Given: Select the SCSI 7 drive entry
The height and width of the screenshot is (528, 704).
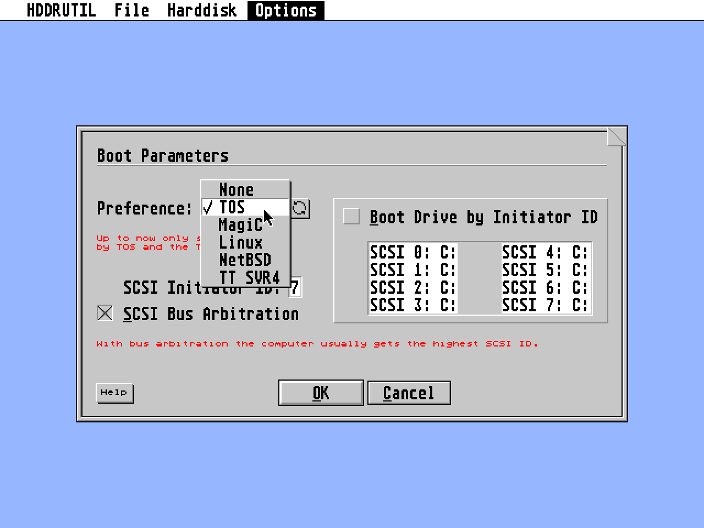Looking at the screenshot, I should 545,305.
